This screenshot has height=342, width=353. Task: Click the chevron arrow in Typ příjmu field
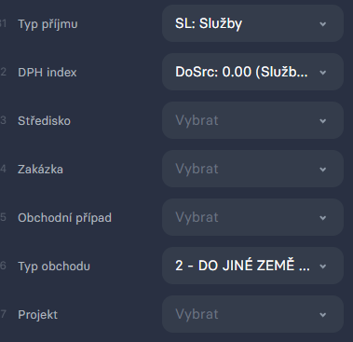pyautogui.click(x=323, y=24)
